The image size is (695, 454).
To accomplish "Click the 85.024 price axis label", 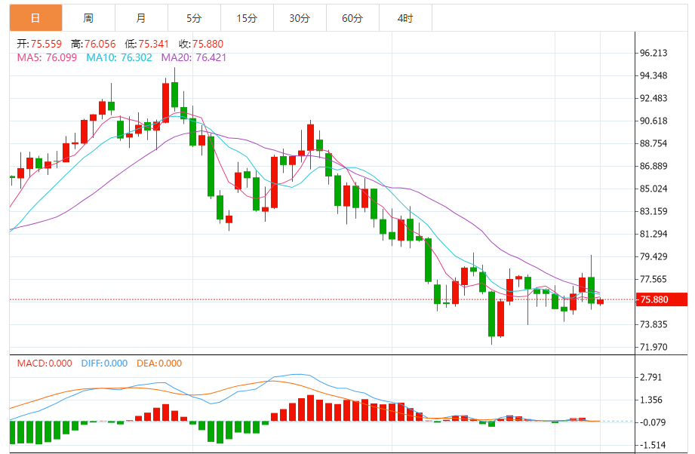I will (653, 189).
